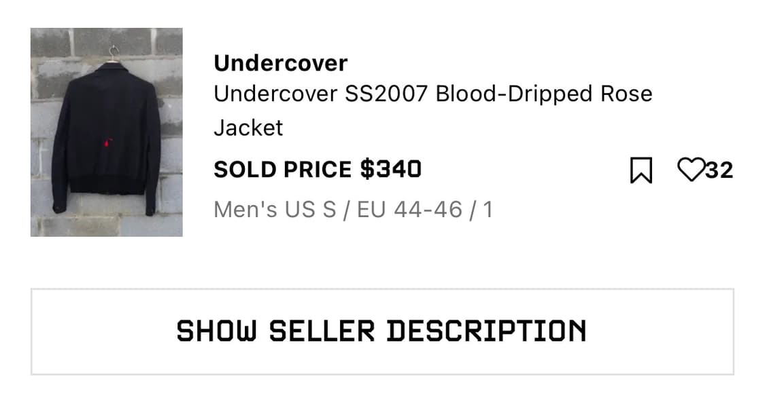The height and width of the screenshot is (395, 765).
Task: Click the $340 price amount
Action: 390,169
